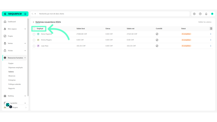Collapse the Ressources humaines chevron
Screen dimensions: 217x122
(25, 58)
